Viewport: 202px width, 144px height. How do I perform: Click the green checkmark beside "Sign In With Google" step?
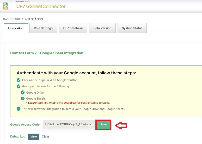(19, 80)
